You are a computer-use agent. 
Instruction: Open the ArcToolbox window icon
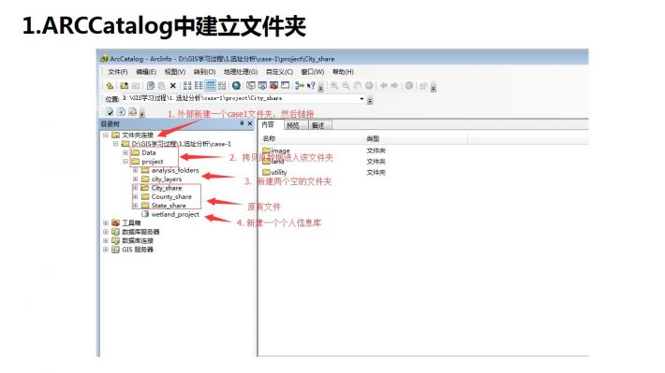point(273,85)
